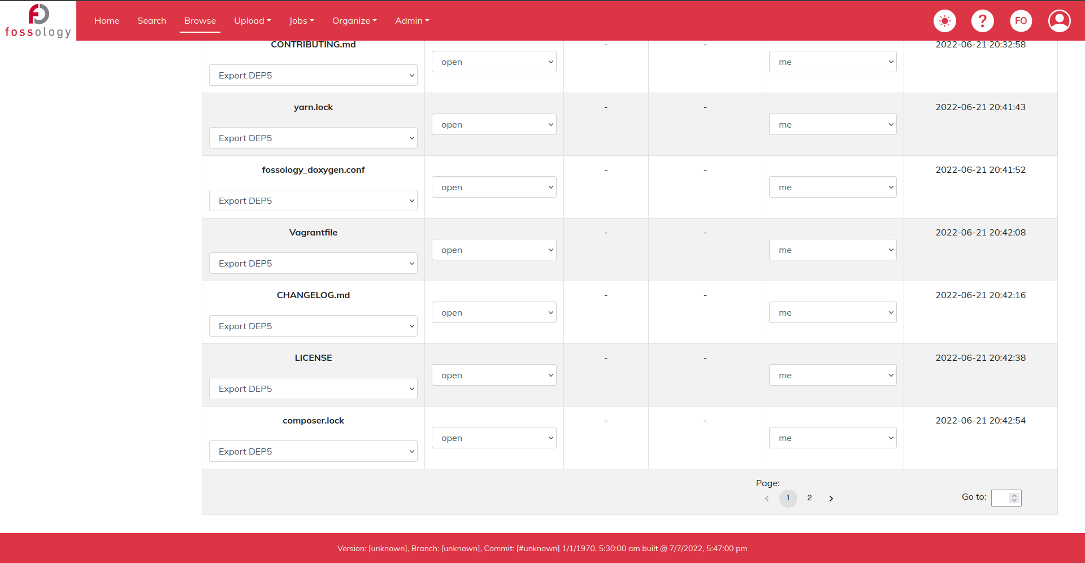Screen dimensions: 1085x563
Task: Open Export DEP5 dropdown for CONTRIBUTING.md
Action: (313, 75)
